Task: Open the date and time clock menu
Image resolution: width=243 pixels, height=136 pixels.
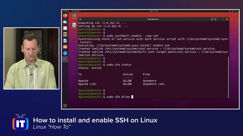Action: [x=154, y=11]
